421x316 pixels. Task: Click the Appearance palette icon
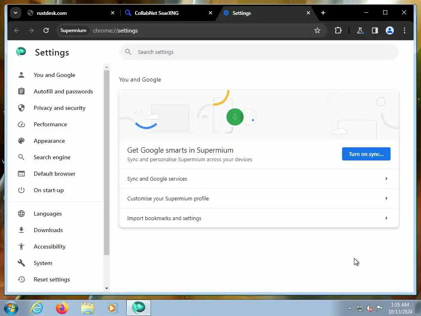coord(21,141)
